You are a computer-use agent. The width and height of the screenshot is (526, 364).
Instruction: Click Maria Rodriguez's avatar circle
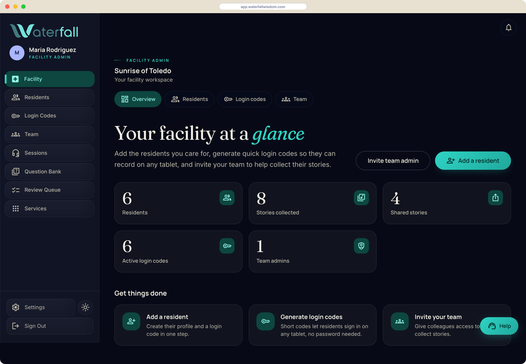pyautogui.click(x=17, y=53)
